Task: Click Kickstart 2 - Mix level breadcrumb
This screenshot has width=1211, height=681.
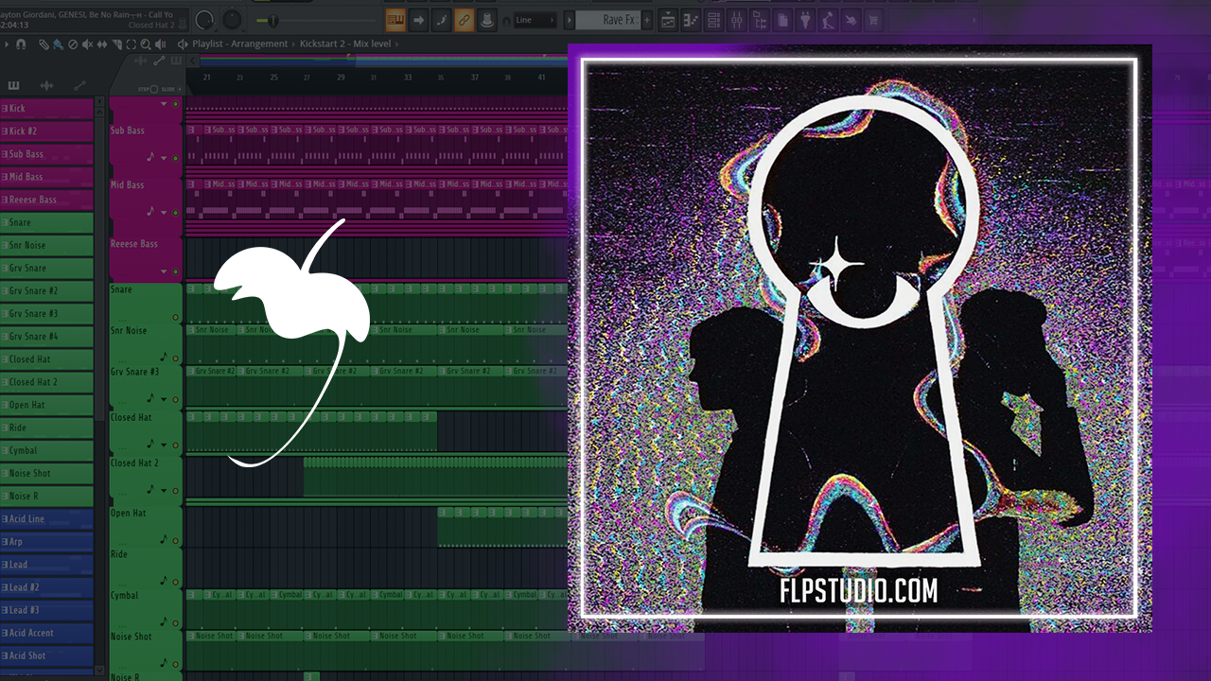Action: point(346,44)
